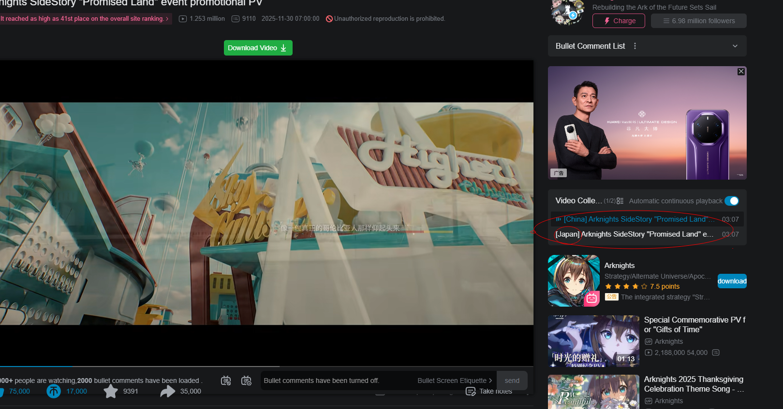Click the share arrow icon

click(168, 391)
